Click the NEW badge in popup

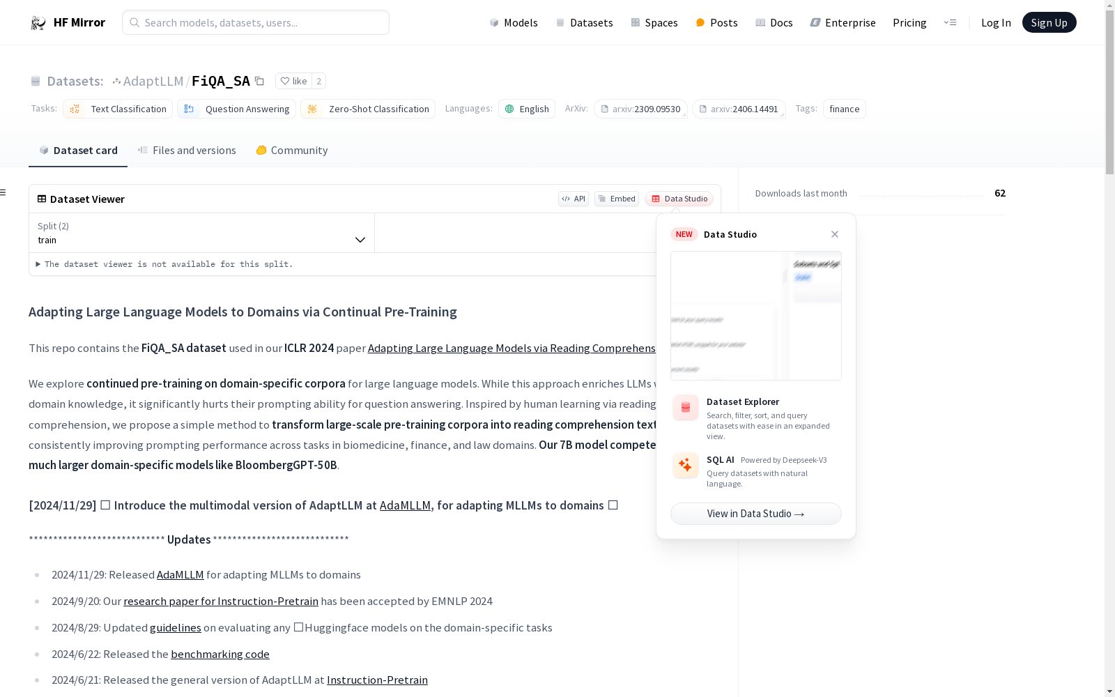pyautogui.click(x=684, y=234)
